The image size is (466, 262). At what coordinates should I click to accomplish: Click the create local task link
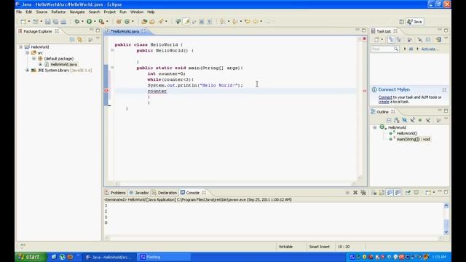pos(384,102)
